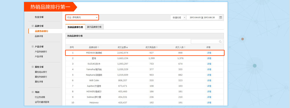Click brand name 星海

[94, 58]
